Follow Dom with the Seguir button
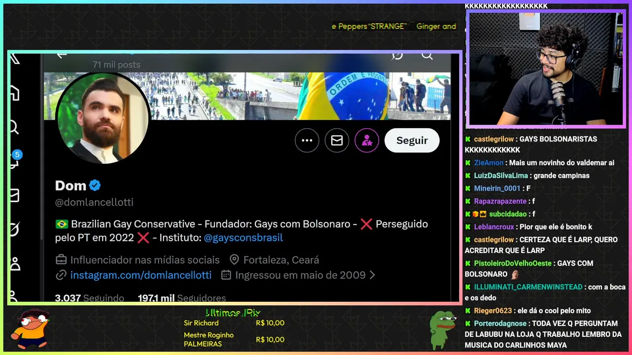Screen dimensions: 632x355 412,141
